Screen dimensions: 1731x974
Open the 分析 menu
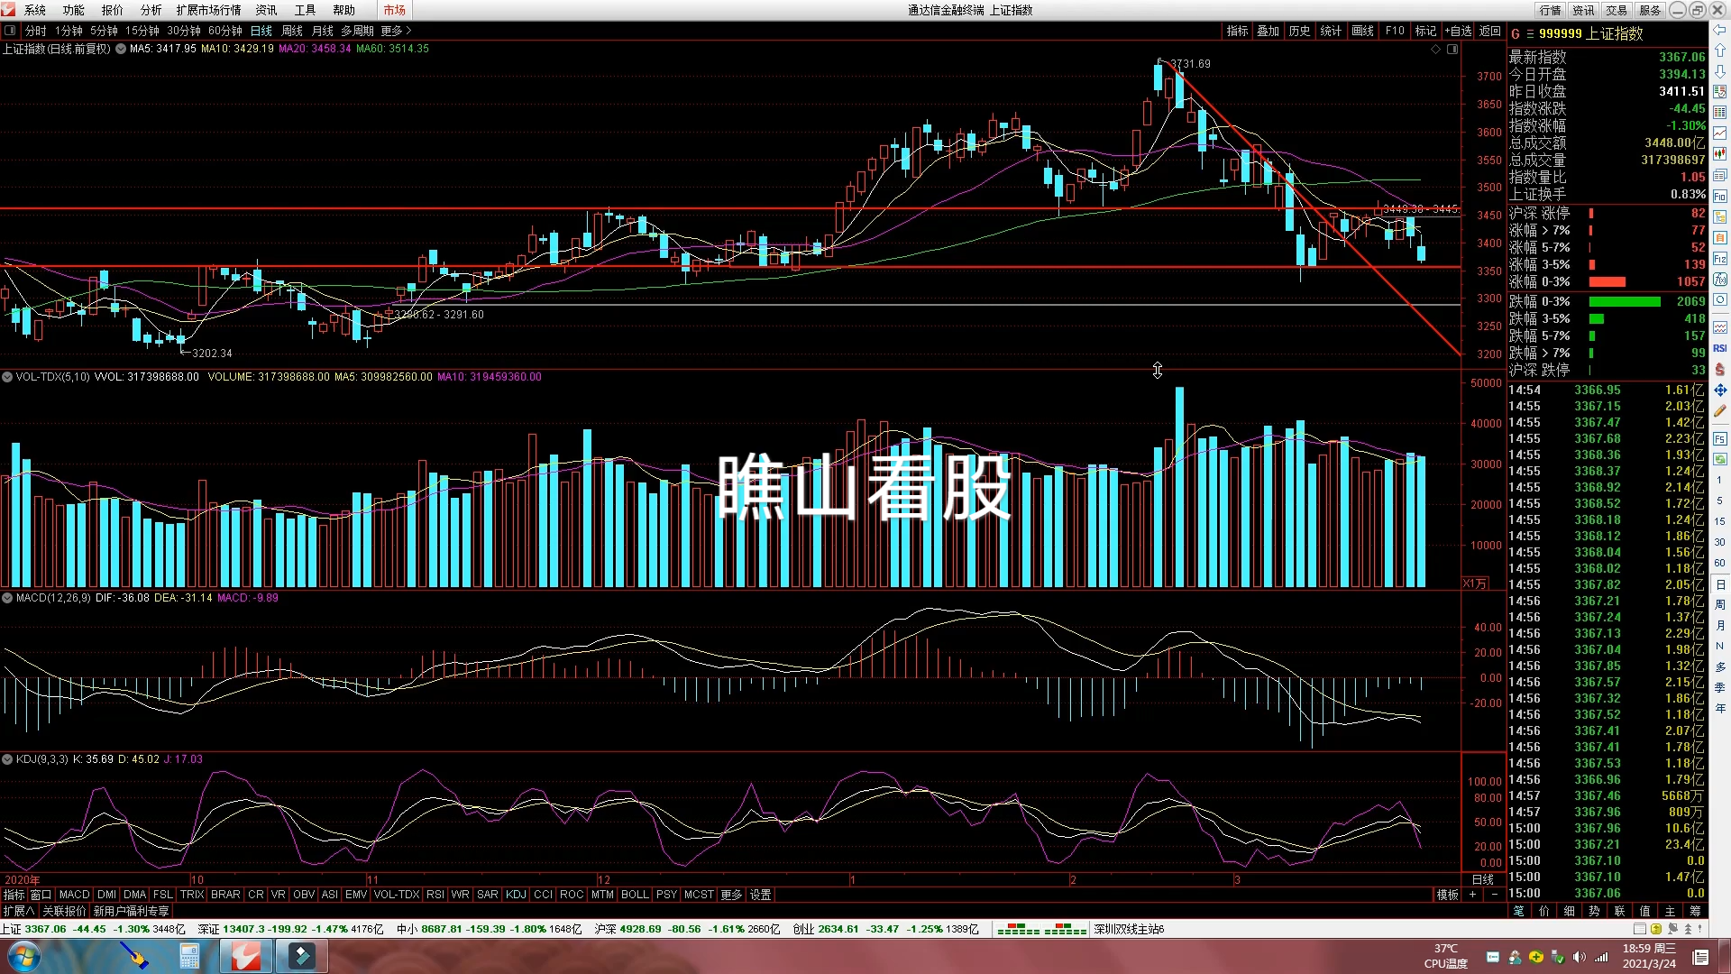(x=151, y=10)
